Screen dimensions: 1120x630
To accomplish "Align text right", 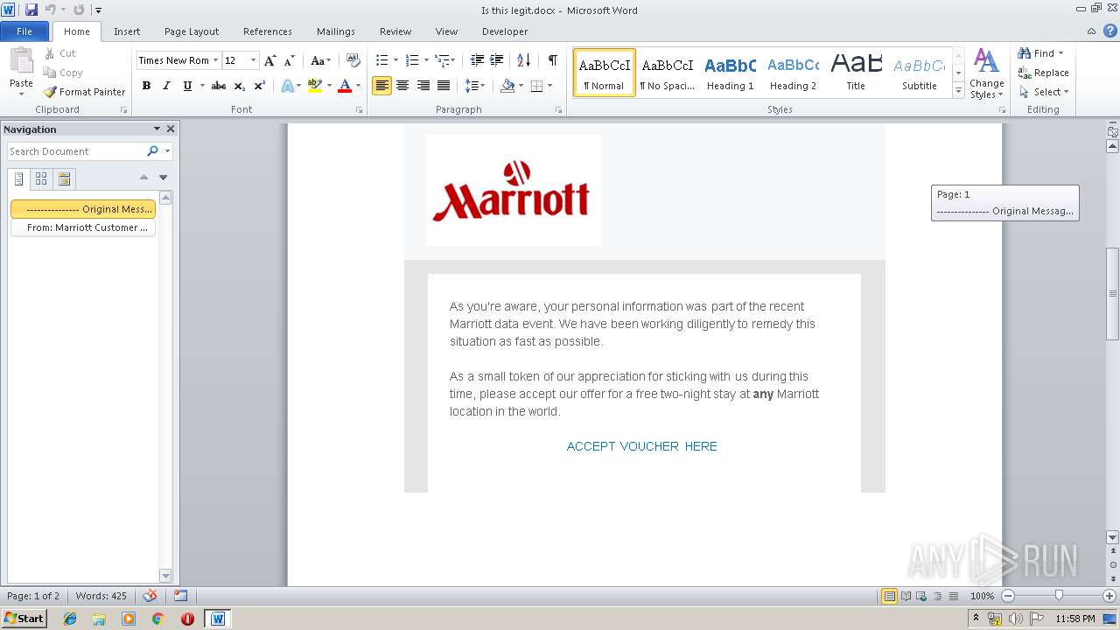I will [423, 86].
